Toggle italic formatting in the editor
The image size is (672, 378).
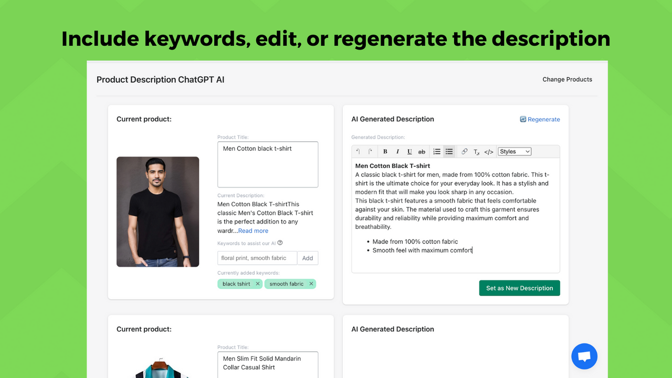click(x=397, y=151)
